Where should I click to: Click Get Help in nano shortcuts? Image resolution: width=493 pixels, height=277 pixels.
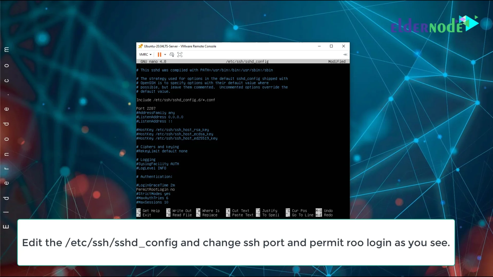151,211
